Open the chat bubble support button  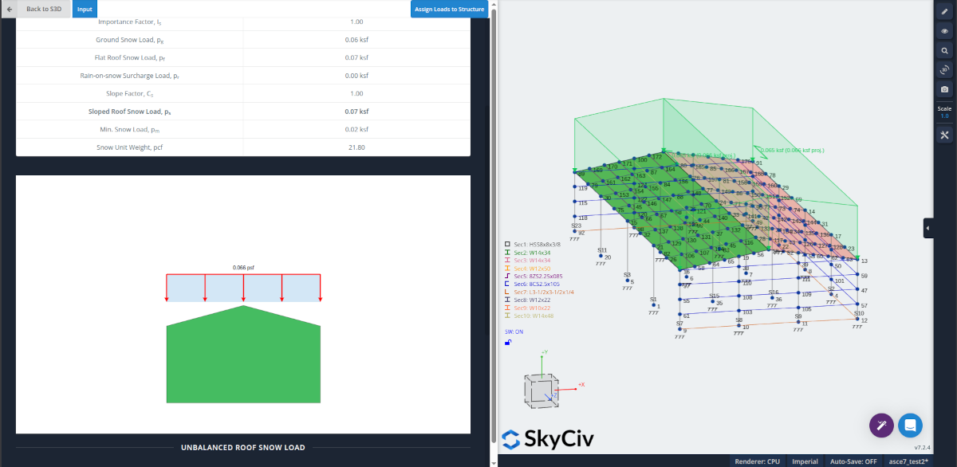(x=910, y=426)
